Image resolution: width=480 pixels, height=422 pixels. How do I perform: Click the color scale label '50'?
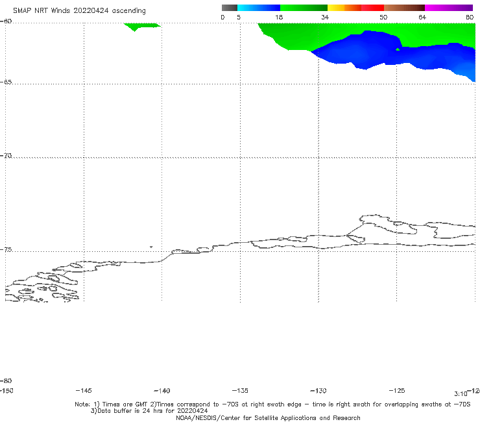383,17
